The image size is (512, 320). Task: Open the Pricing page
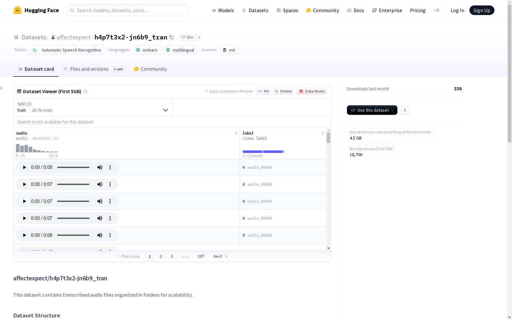pos(418,10)
